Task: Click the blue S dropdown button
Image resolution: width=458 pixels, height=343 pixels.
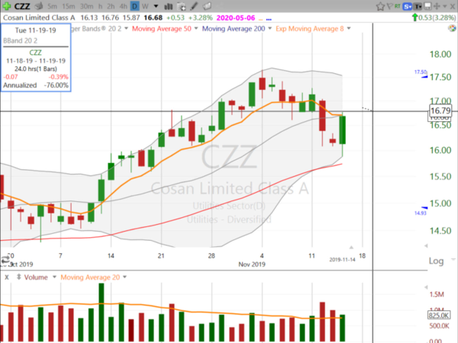Action: click(407, 6)
